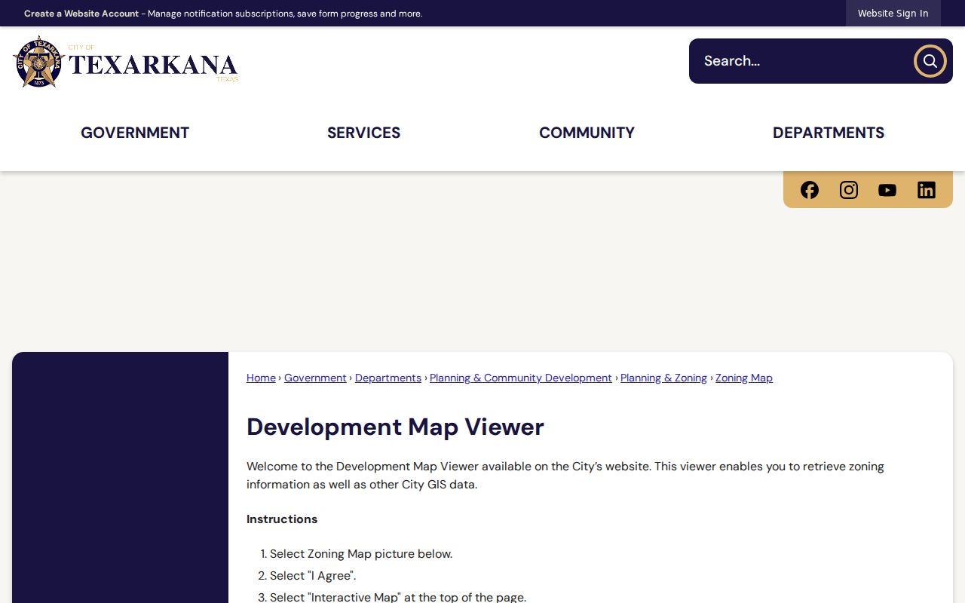Screen dimensions: 965x603
Task: Go to Home breadcrumb link
Action: 261,378
